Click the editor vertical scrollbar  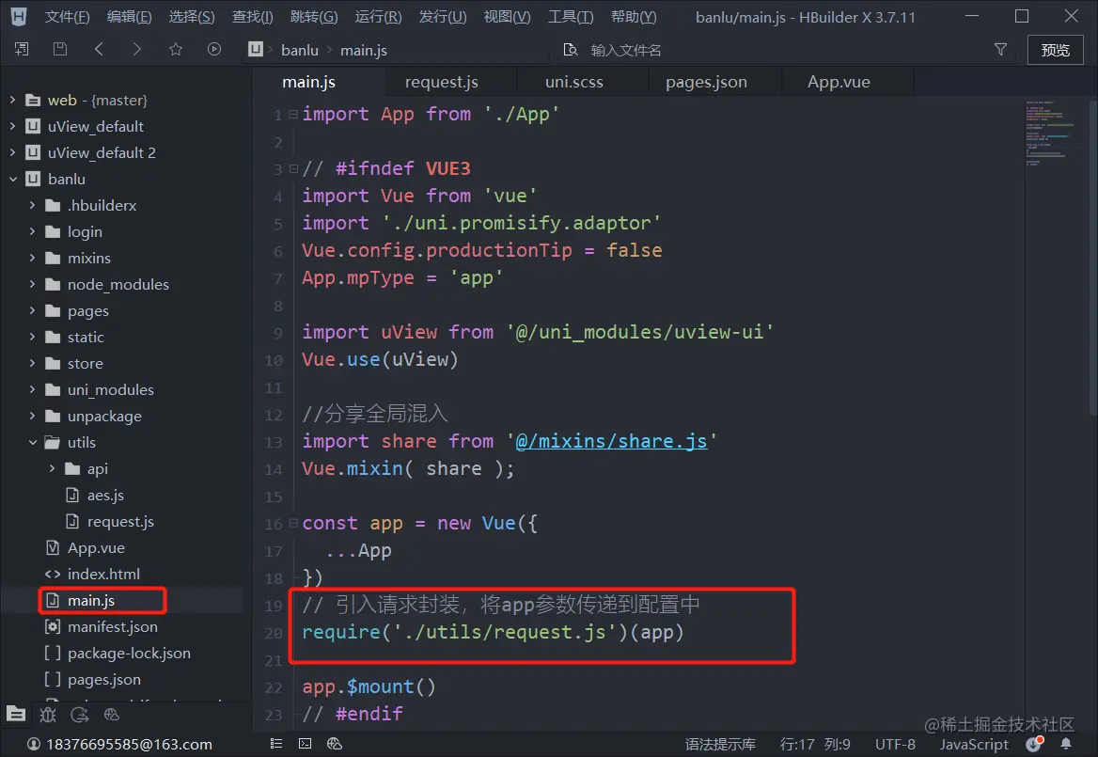tap(1093, 260)
